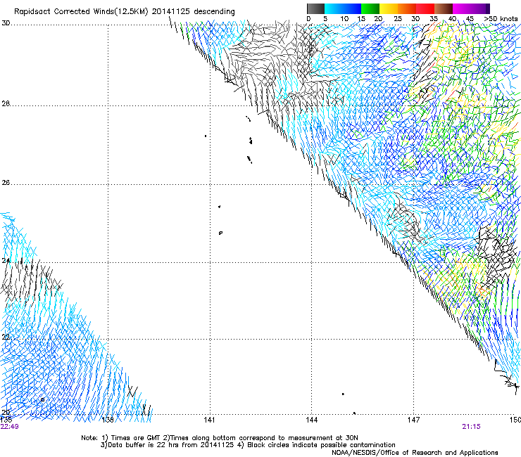The image size is (521, 457).
Task: Click the latitude axis label '30'
Action: point(6,23)
